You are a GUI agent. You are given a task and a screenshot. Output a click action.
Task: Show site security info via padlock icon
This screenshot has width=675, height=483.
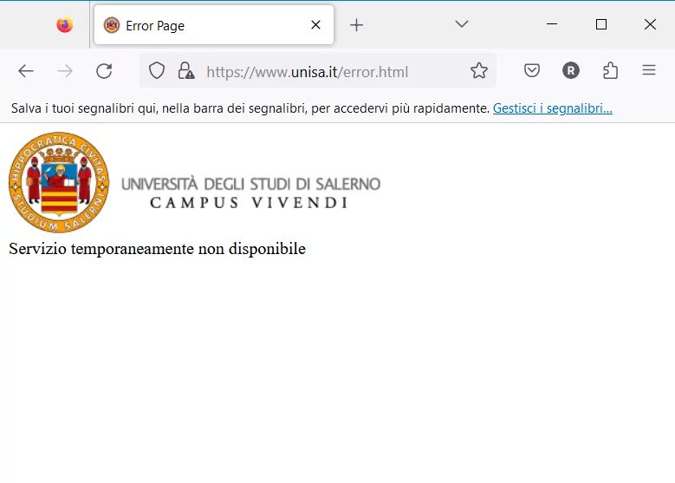point(185,71)
